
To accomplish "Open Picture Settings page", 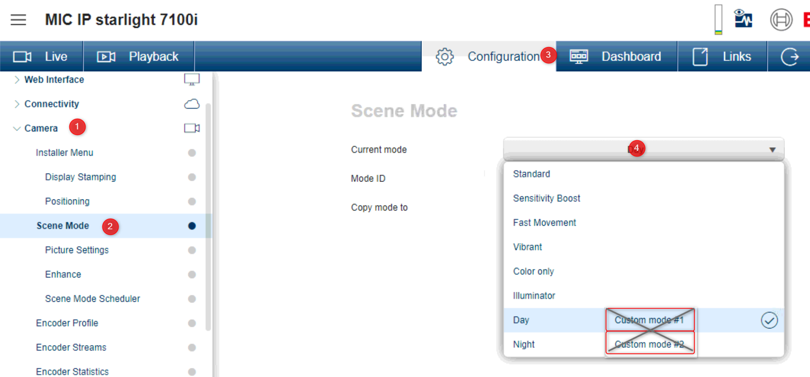I will [x=77, y=250].
